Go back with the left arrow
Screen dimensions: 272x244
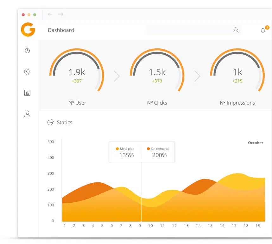pos(50,14)
